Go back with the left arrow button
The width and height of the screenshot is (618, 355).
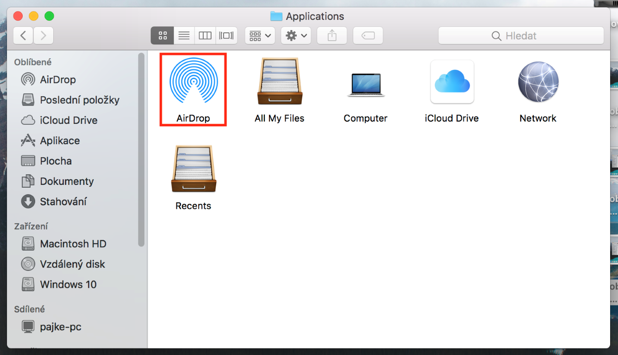(x=24, y=36)
